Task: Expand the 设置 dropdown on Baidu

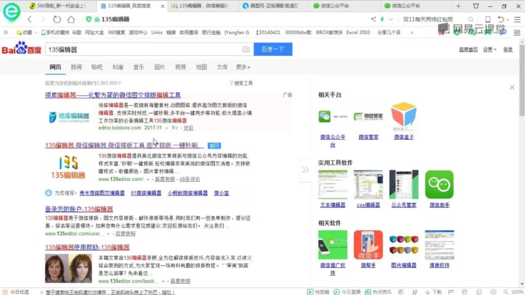Action: click(x=490, y=50)
